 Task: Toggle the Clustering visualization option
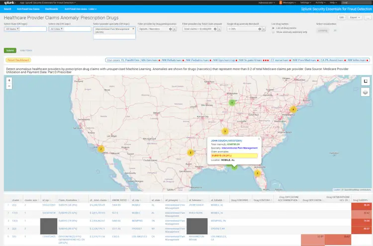[323, 30]
